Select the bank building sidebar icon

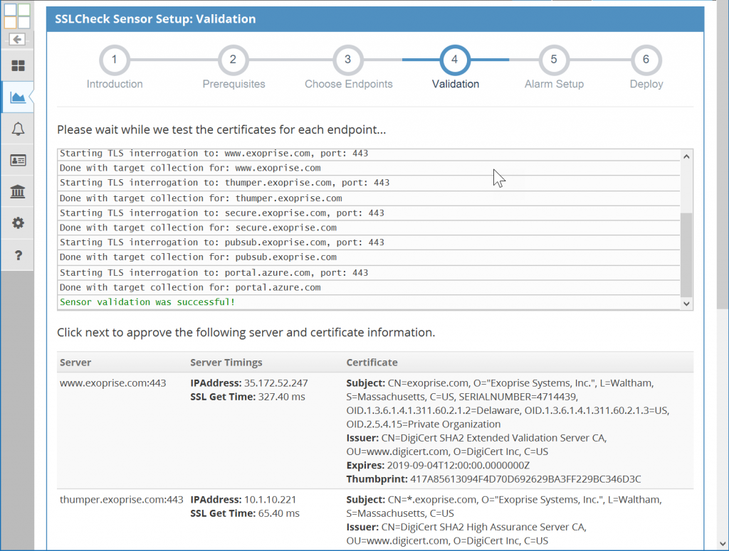click(17, 192)
